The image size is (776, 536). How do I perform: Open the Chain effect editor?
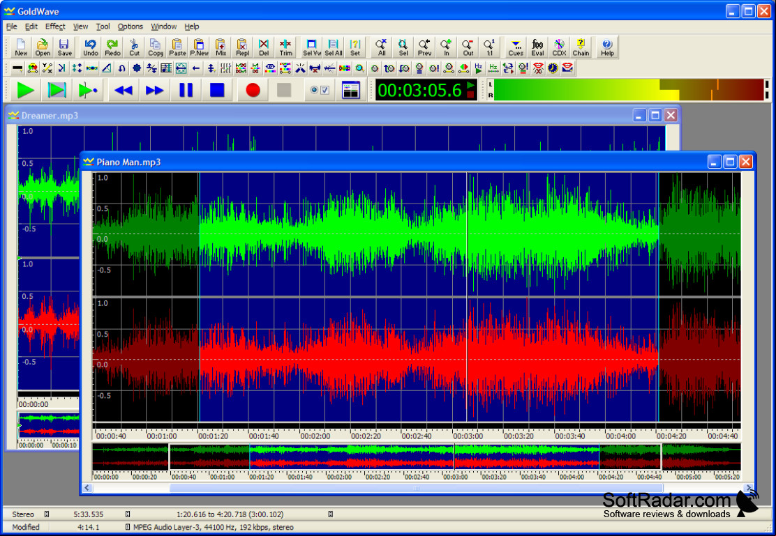click(581, 47)
